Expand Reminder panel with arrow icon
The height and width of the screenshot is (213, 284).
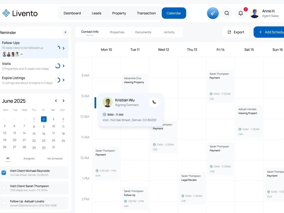65,32
